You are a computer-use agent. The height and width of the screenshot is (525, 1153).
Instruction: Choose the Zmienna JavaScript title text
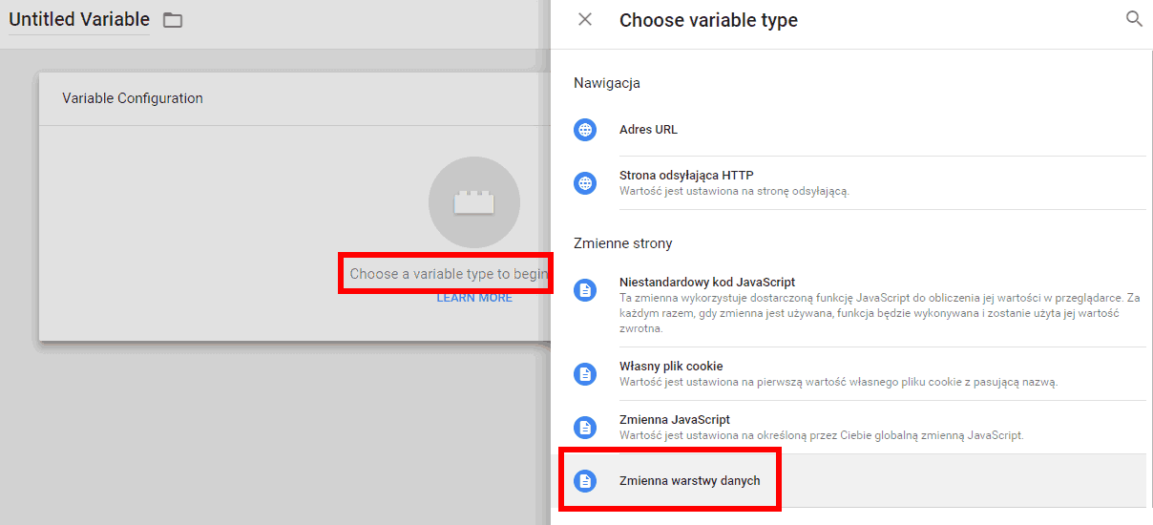(675, 420)
